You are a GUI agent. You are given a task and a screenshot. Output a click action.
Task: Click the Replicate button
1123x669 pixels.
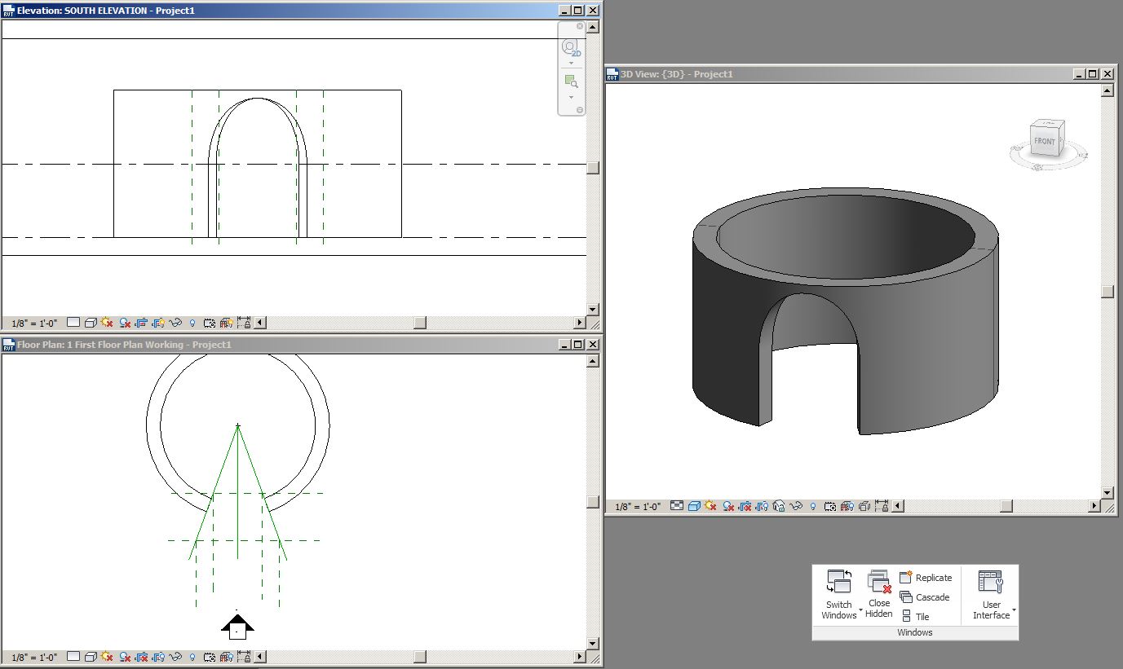click(928, 577)
